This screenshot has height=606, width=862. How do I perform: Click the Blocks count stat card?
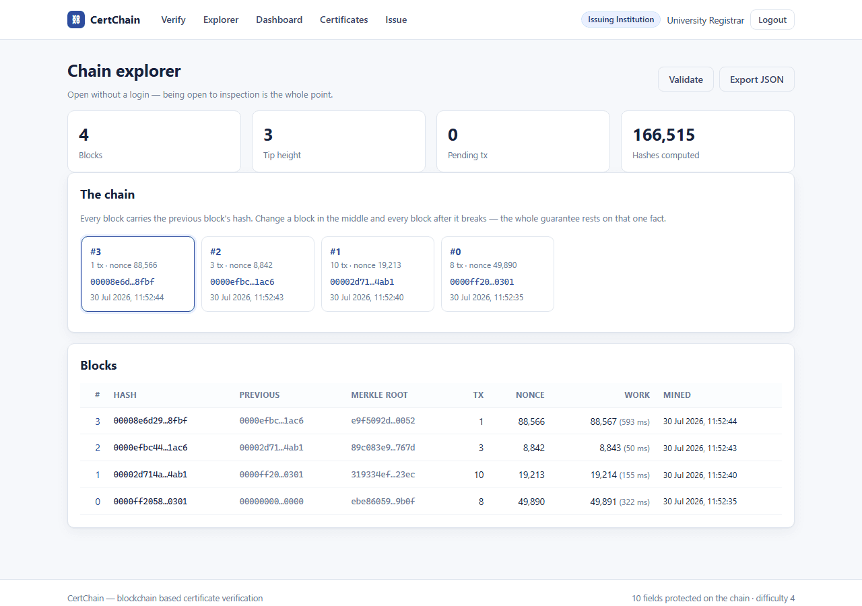pyautogui.click(x=154, y=141)
